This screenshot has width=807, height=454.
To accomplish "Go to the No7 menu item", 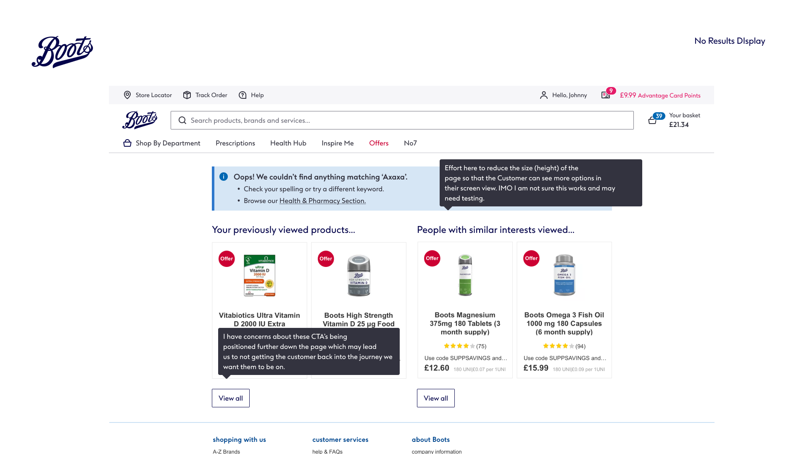I will pyautogui.click(x=410, y=143).
